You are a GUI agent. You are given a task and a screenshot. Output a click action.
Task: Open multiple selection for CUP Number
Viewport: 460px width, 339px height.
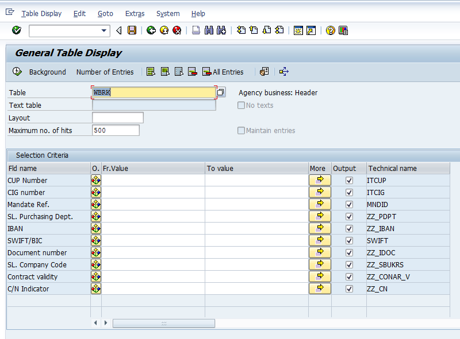pyautogui.click(x=320, y=180)
